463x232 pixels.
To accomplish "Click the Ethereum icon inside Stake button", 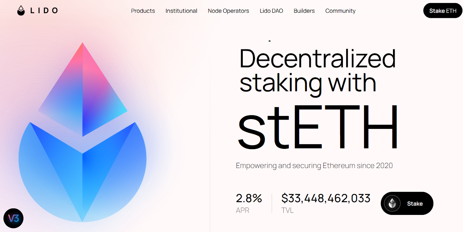I will pyautogui.click(x=392, y=203).
